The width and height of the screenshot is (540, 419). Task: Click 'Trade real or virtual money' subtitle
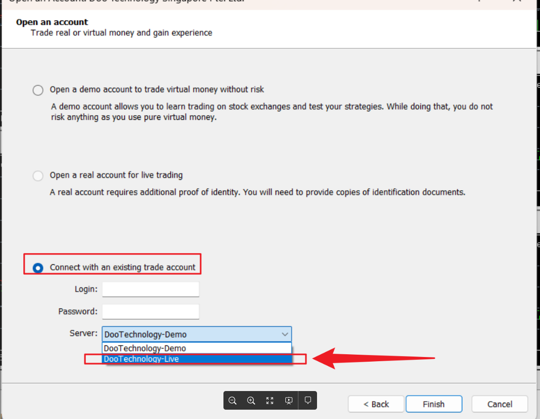121,33
